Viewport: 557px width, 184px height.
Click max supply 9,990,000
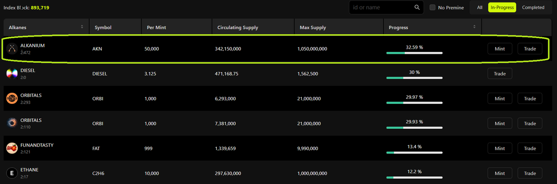[x=307, y=148]
